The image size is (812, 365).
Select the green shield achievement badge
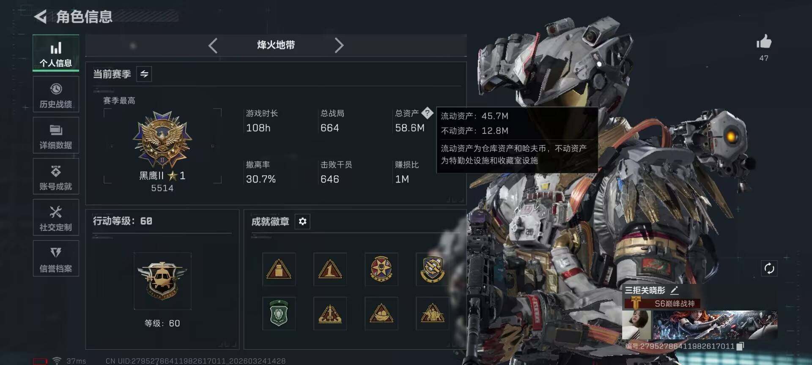click(279, 313)
